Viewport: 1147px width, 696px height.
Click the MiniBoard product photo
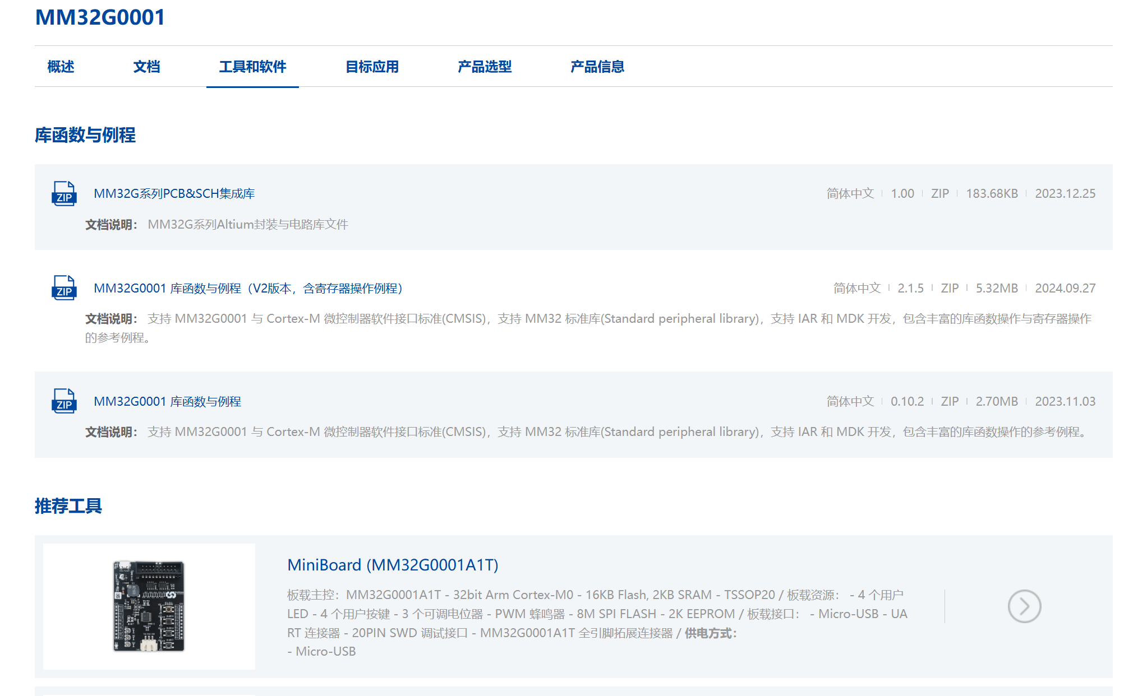149,606
